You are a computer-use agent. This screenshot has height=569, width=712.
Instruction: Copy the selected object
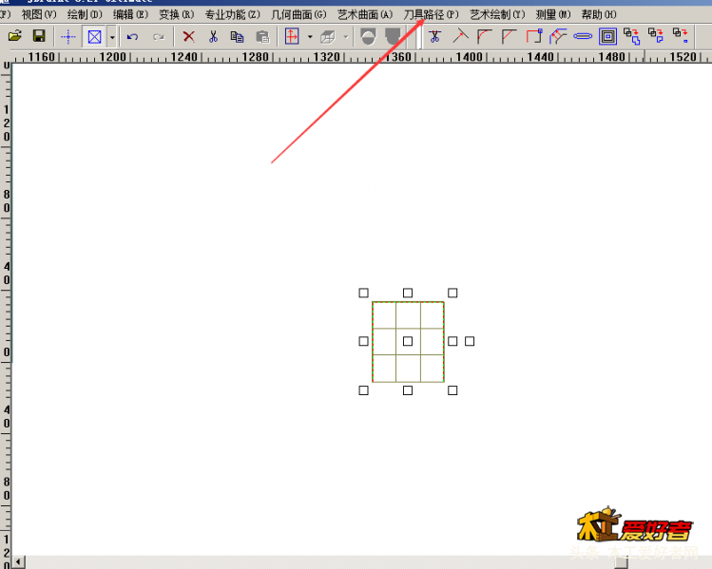(x=237, y=37)
